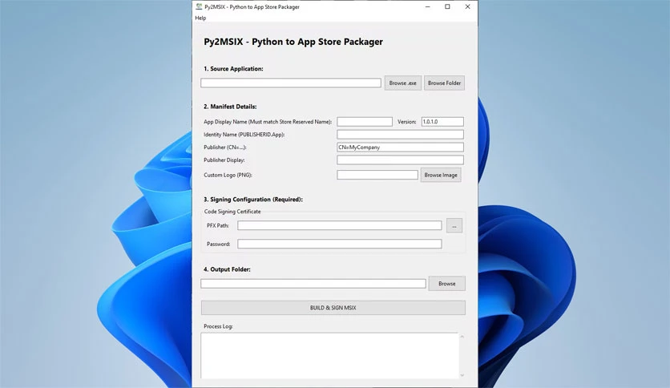Click the Process Log scroll down arrow

pos(462,374)
